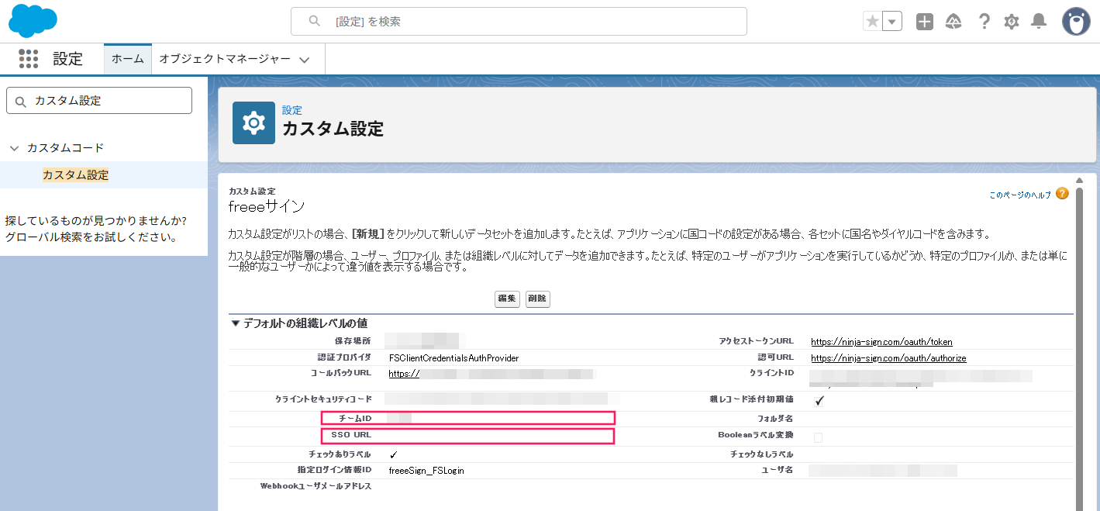Image resolution: width=1100 pixels, height=511 pixels.
Task: Click the チェックありラベル checkmark
Action: [394, 454]
